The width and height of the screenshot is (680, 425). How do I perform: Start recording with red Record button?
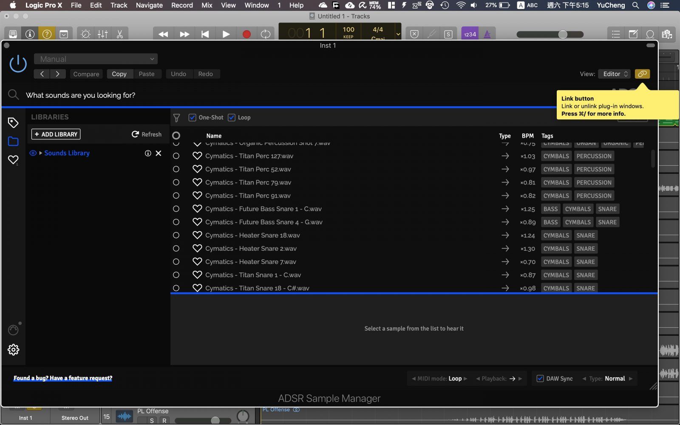(246, 34)
